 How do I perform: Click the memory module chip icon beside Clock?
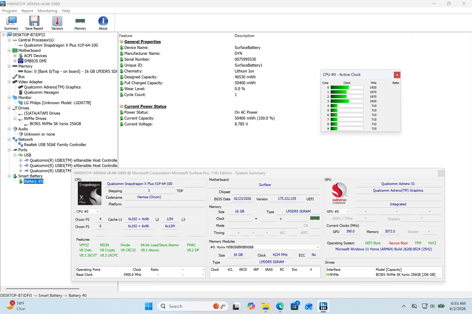pyautogui.click(x=315, y=218)
